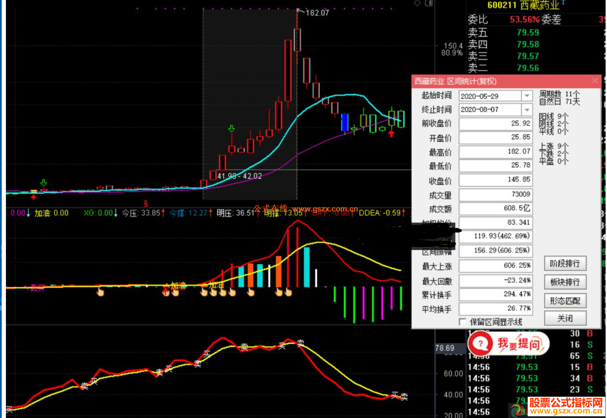Click the stock title 600211 西藏药业
Screen dimensions: 607x418
523,5
